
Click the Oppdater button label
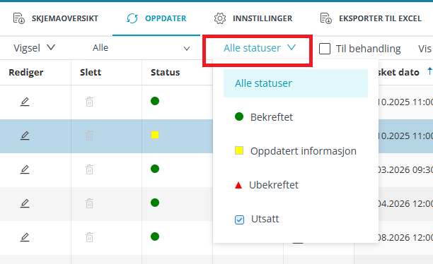coord(166,18)
